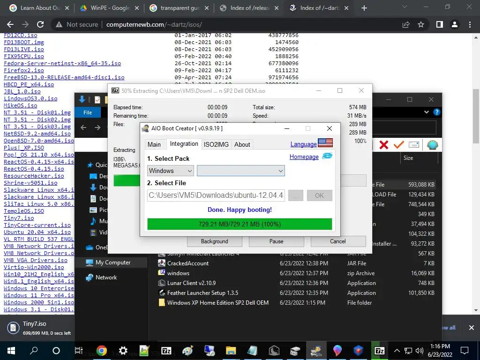Viewport: 480px width, 360px height.
Task: Open the empty pack selection dropdown
Action: pyautogui.click(x=240, y=171)
